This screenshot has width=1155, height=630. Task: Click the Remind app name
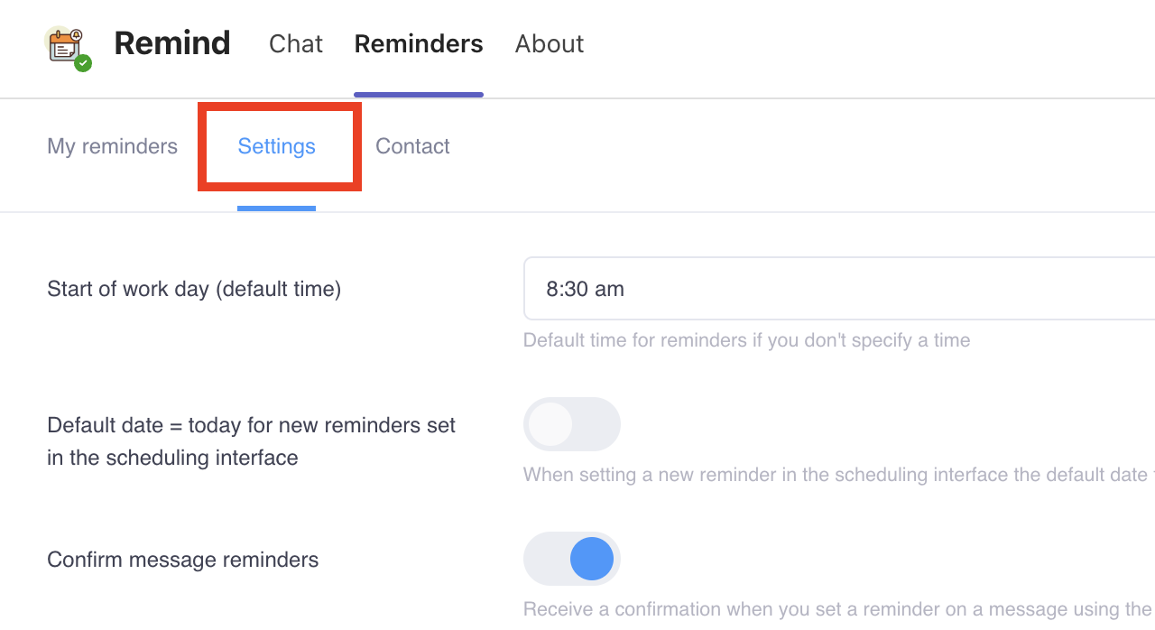tap(171, 42)
